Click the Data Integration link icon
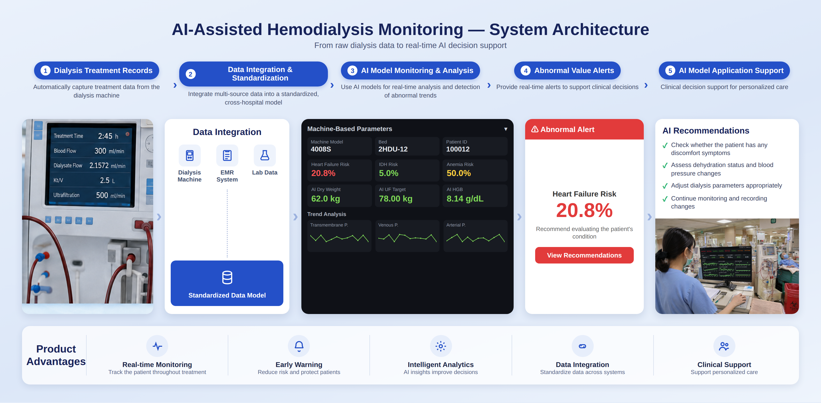821x403 pixels. click(x=582, y=346)
